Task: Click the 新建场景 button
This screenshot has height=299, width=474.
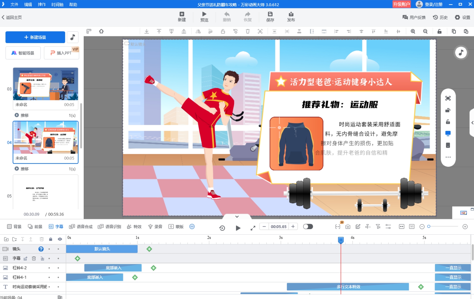Action: pos(35,37)
